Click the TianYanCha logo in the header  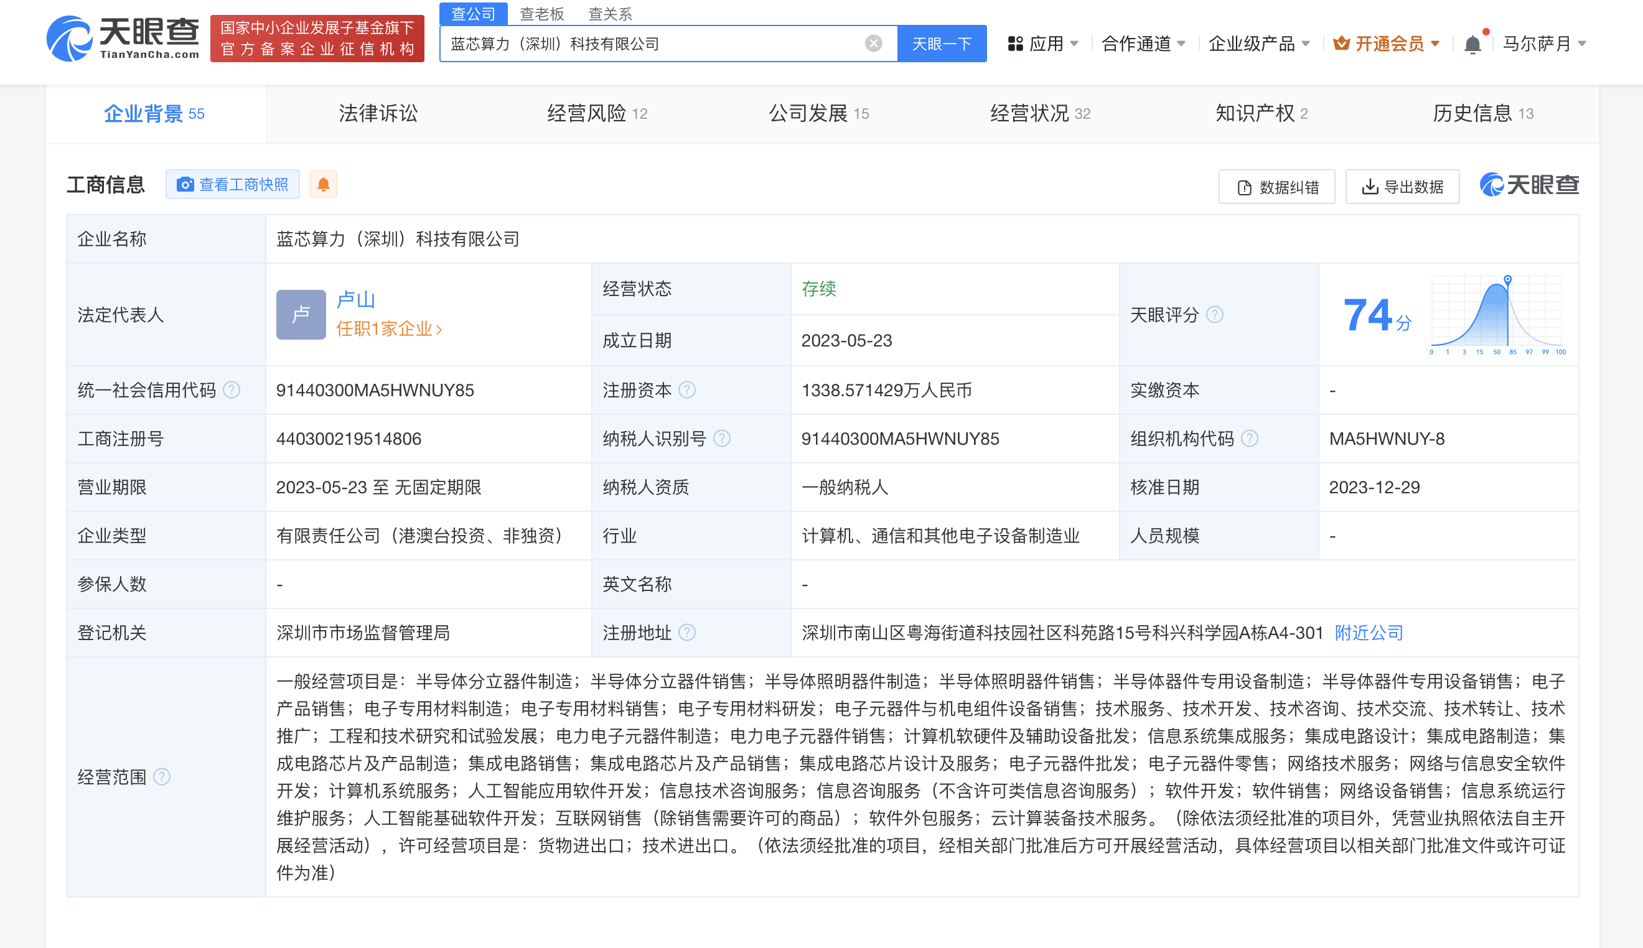(x=124, y=39)
